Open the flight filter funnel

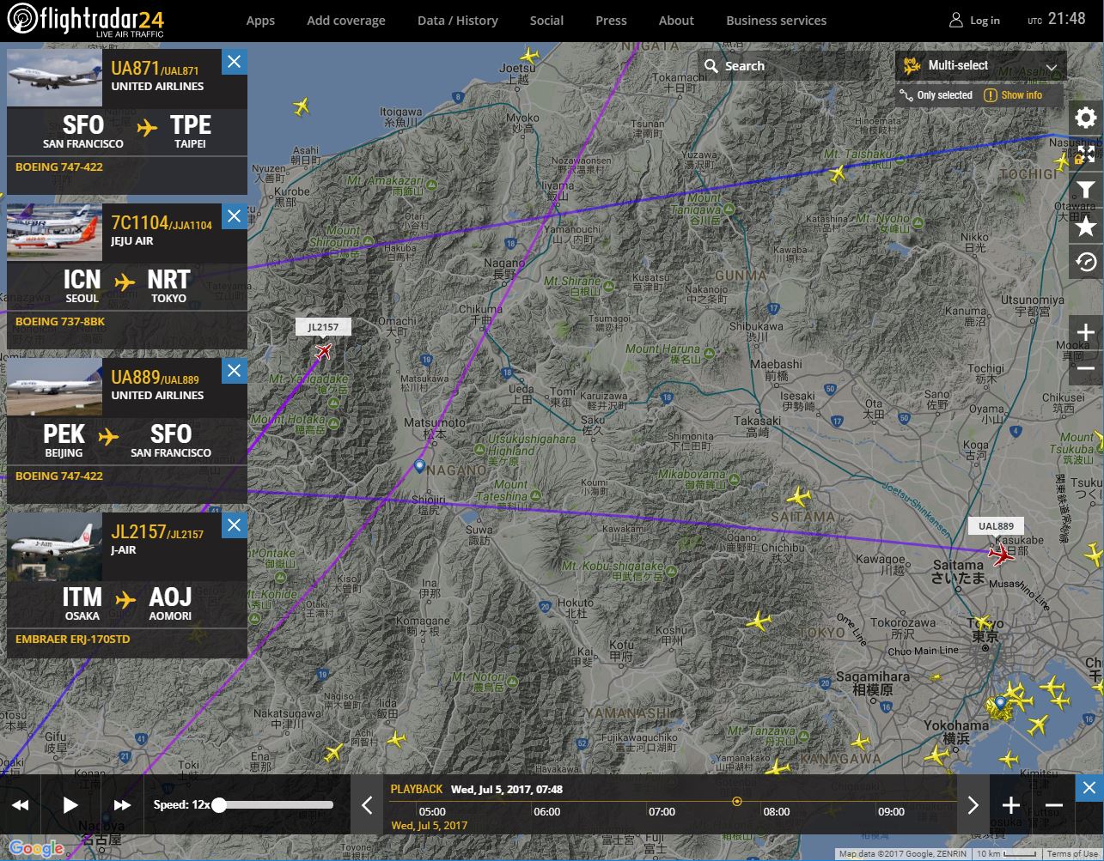coord(1086,191)
